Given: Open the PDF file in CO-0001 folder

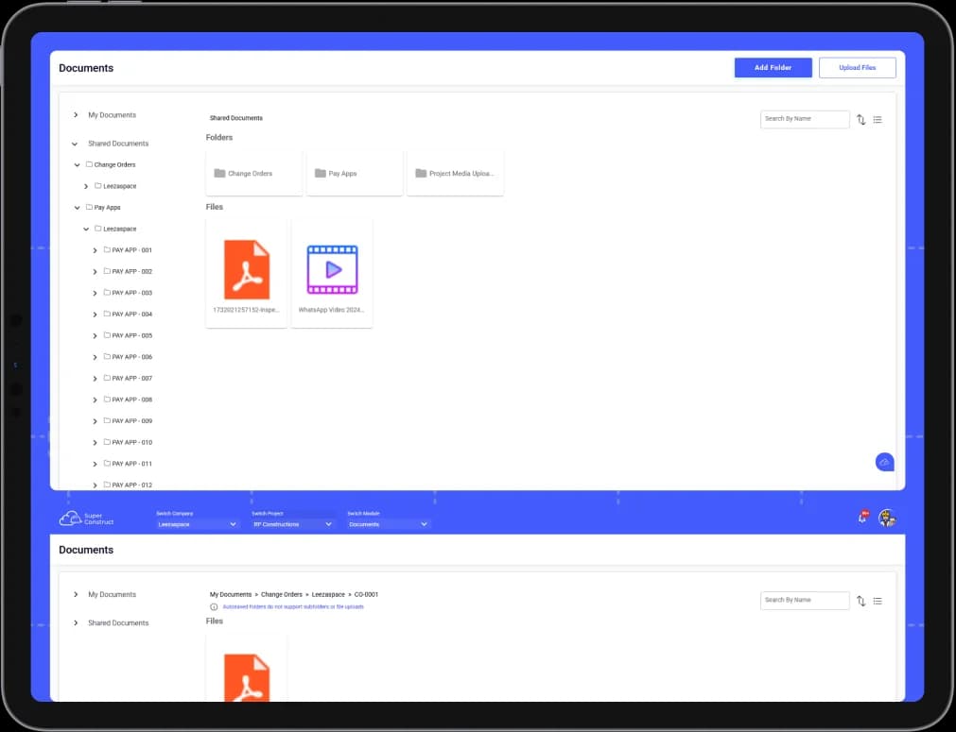Looking at the screenshot, I should pos(246,669).
